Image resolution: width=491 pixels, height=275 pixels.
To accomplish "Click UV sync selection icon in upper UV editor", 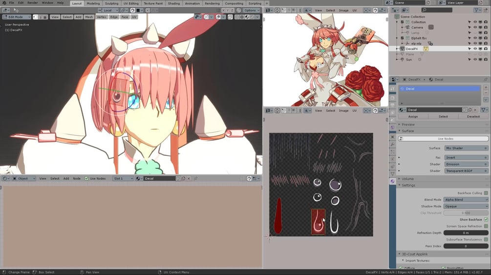I will click(277, 10).
